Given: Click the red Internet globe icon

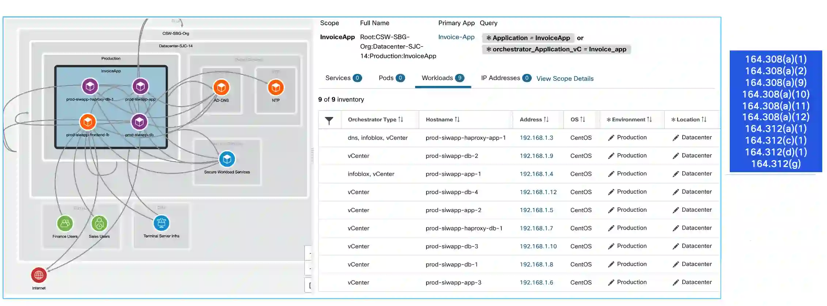Looking at the screenshot, I should [39, 275].
